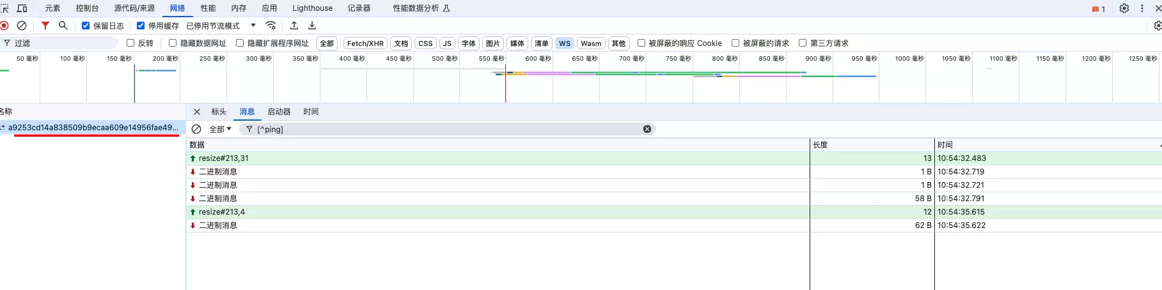Clear all WebSocket messages icon

pyautogui.click(x=196, y=129)
